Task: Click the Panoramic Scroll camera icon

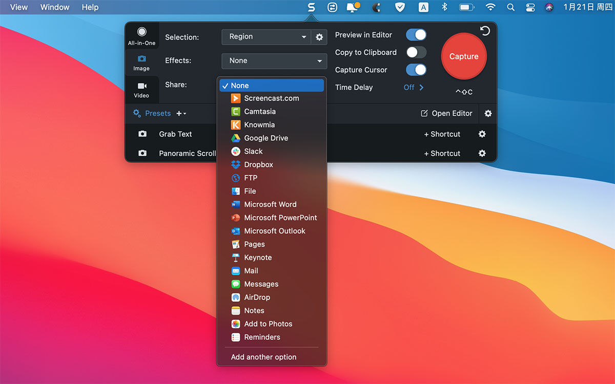Action: click(x=142, y=154)
